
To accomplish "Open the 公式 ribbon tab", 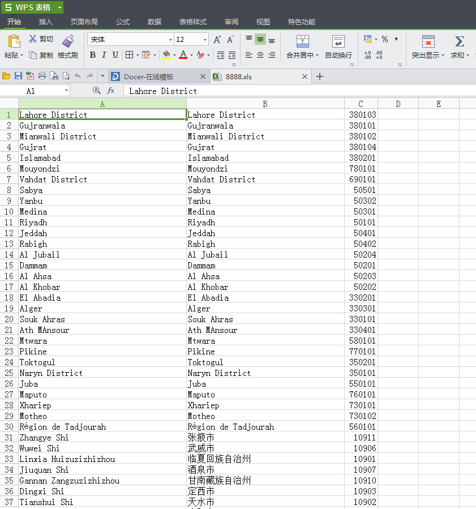I will tap(123, 22).
